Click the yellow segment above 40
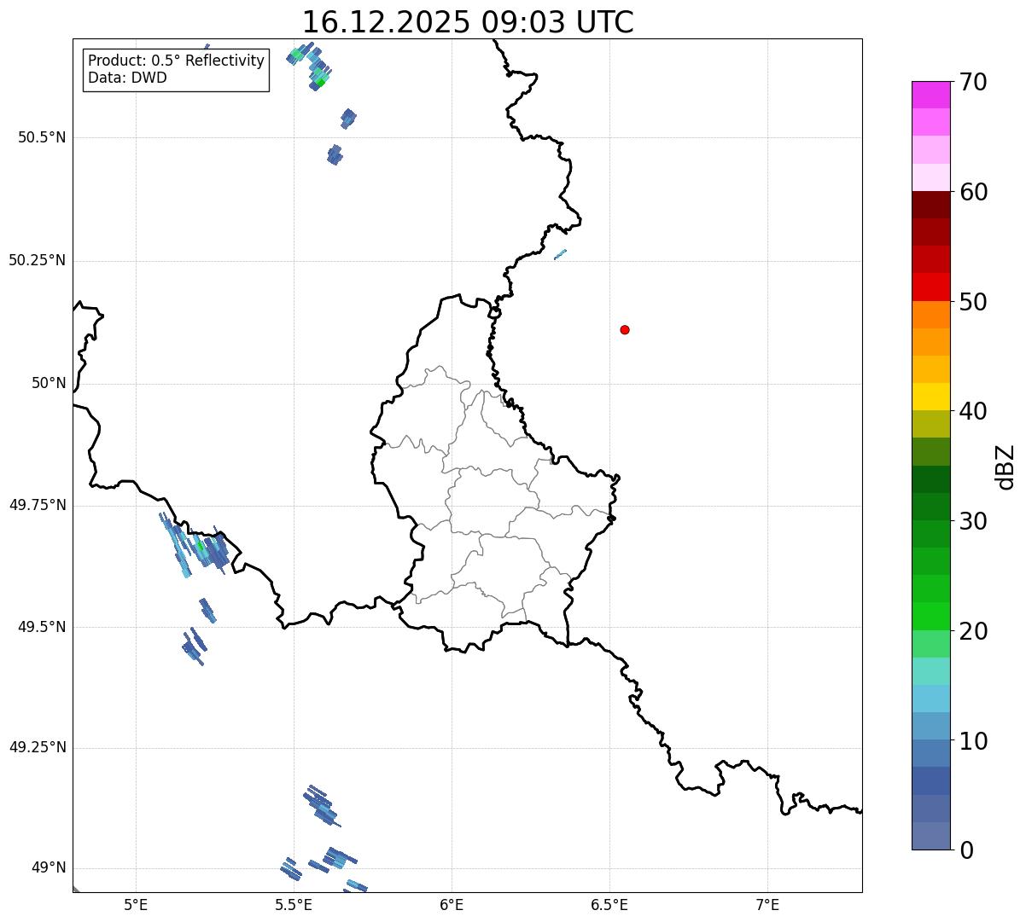Image resolution: width=1026 pixels, height=922 pixels. coord(930,397)
